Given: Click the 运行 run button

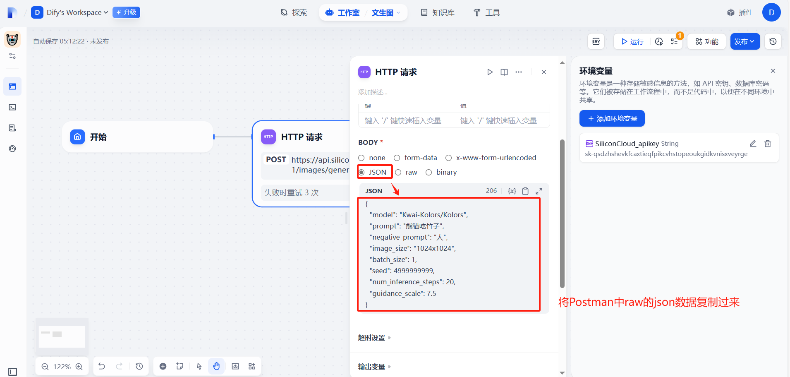Looking at the screenshot, I should point(632,41).
